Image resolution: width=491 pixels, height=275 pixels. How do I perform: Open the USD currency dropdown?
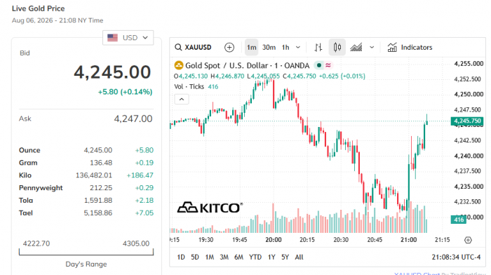pyautogui.click(x=128, y=38)
